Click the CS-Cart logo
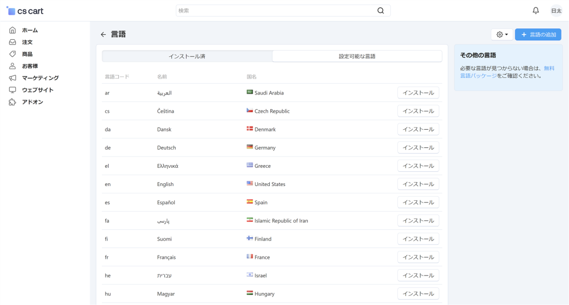The width and height of the screenshot is (569, 305). point(25,11)
